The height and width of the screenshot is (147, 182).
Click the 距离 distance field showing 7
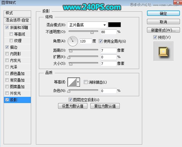(x=109, y=50)
